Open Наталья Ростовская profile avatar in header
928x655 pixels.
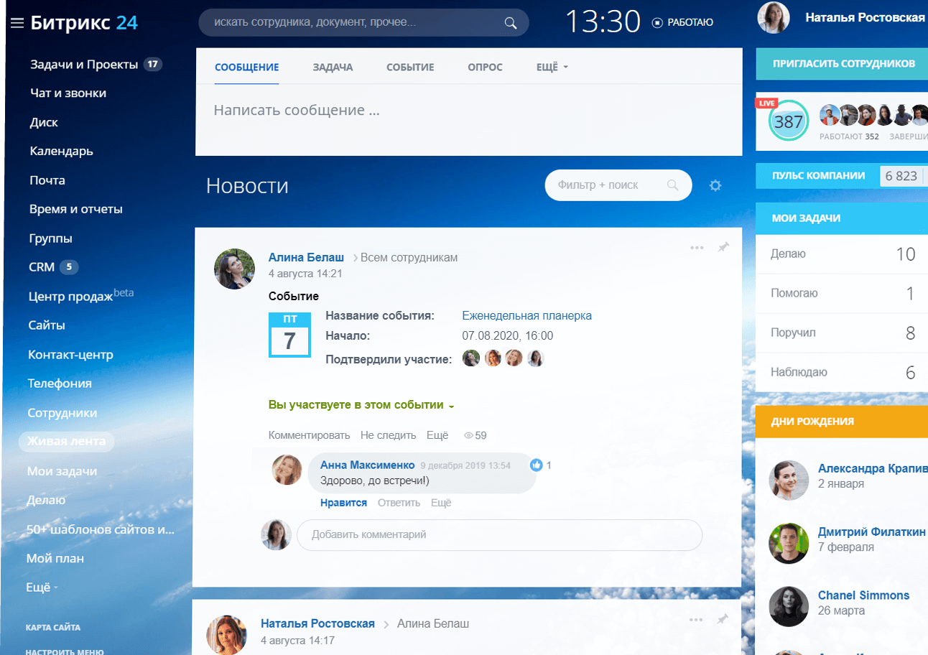(x=774, y=18)
